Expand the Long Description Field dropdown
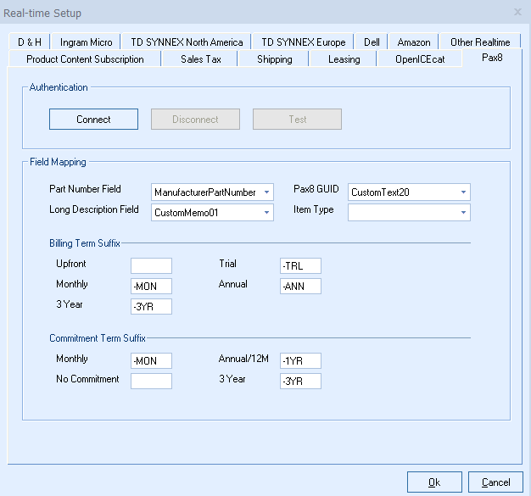The height and width of the screenshot is (496, 531). pyautogui.click(x=212, y=213)
